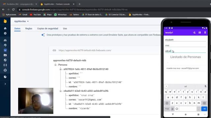Viewport: 211px width, 118px height.
Task: Select ricardo cruz cruz list entry
Action: 186,68
